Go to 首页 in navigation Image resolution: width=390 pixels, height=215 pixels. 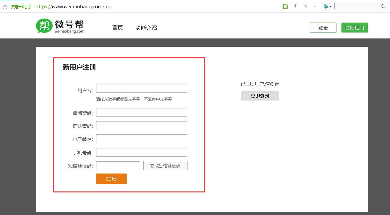118,28
